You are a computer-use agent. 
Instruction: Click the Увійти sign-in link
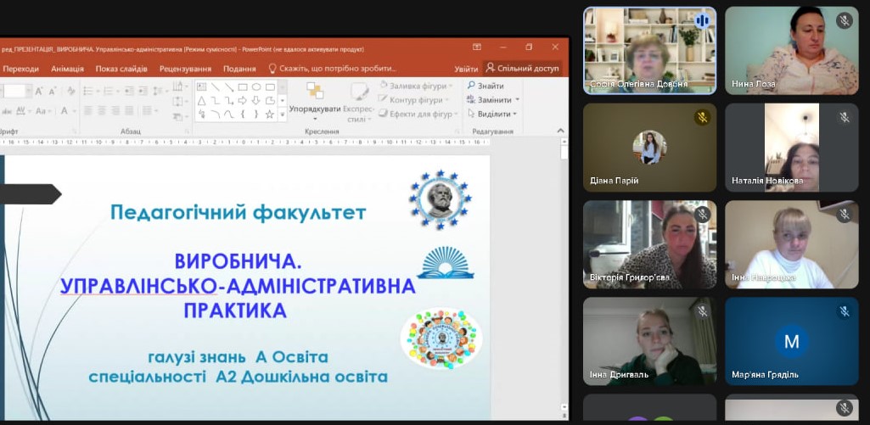[466, 69]
